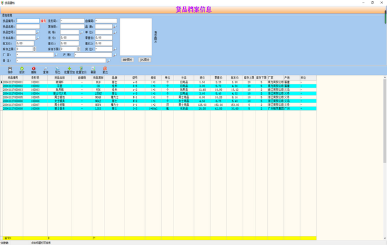Focus the 货品编号 input field
The image size is (387, 245).
pos(28,21)
